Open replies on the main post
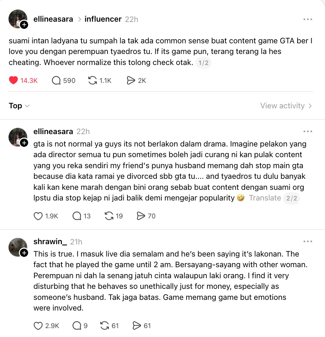Screen dimensions: 325x337 [x=56, y=80]
